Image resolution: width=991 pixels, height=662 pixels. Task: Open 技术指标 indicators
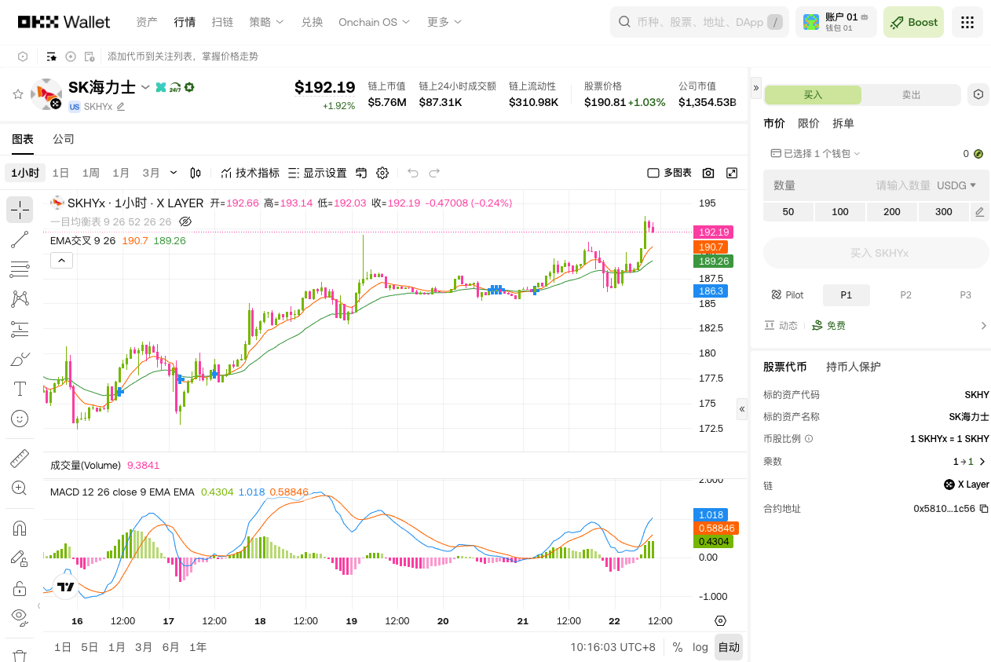[x=250, y=173]
